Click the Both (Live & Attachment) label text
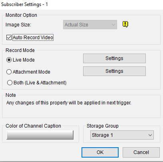Viewport: 163px width, 162px height. 40,83
